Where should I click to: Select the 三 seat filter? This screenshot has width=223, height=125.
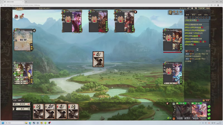pos(194,17)
